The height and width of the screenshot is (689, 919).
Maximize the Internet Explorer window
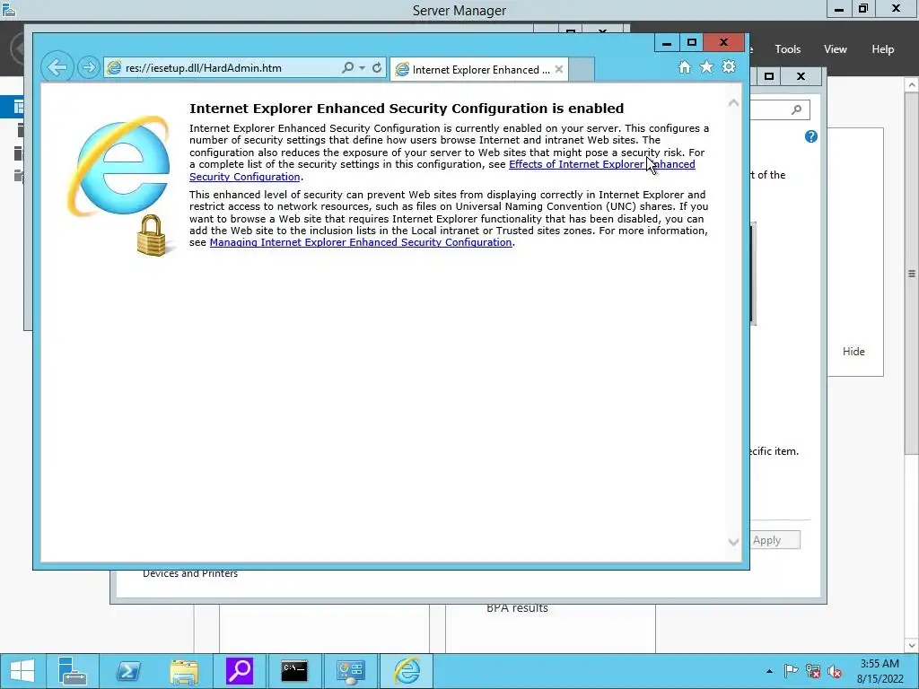tap(692, 43)
